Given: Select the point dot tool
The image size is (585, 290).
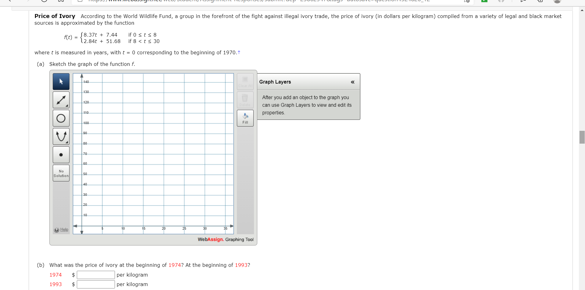Looking at the screenshot, I should [x=61, y=155].
